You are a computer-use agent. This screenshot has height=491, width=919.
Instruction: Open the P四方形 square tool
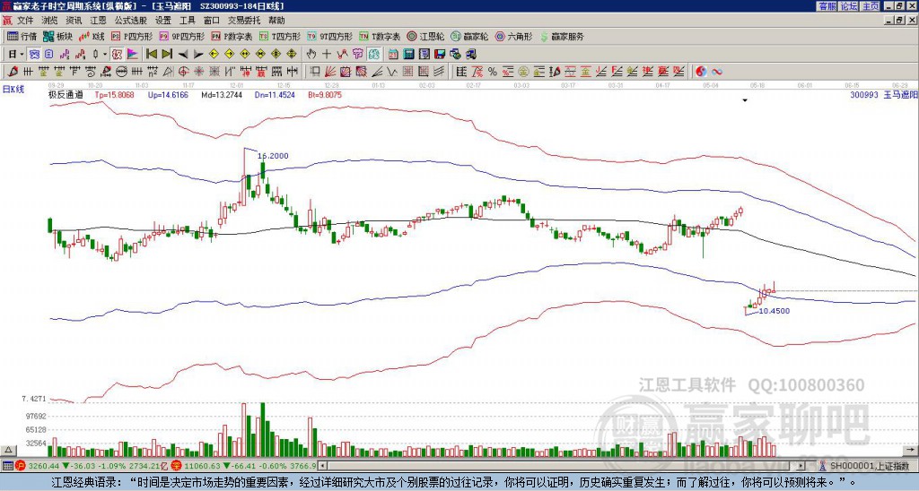(x=132, y=36)
